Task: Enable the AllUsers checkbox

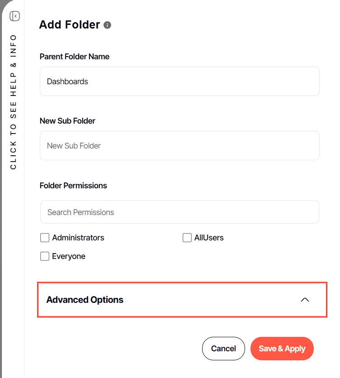Action: [x=187, y=238]
